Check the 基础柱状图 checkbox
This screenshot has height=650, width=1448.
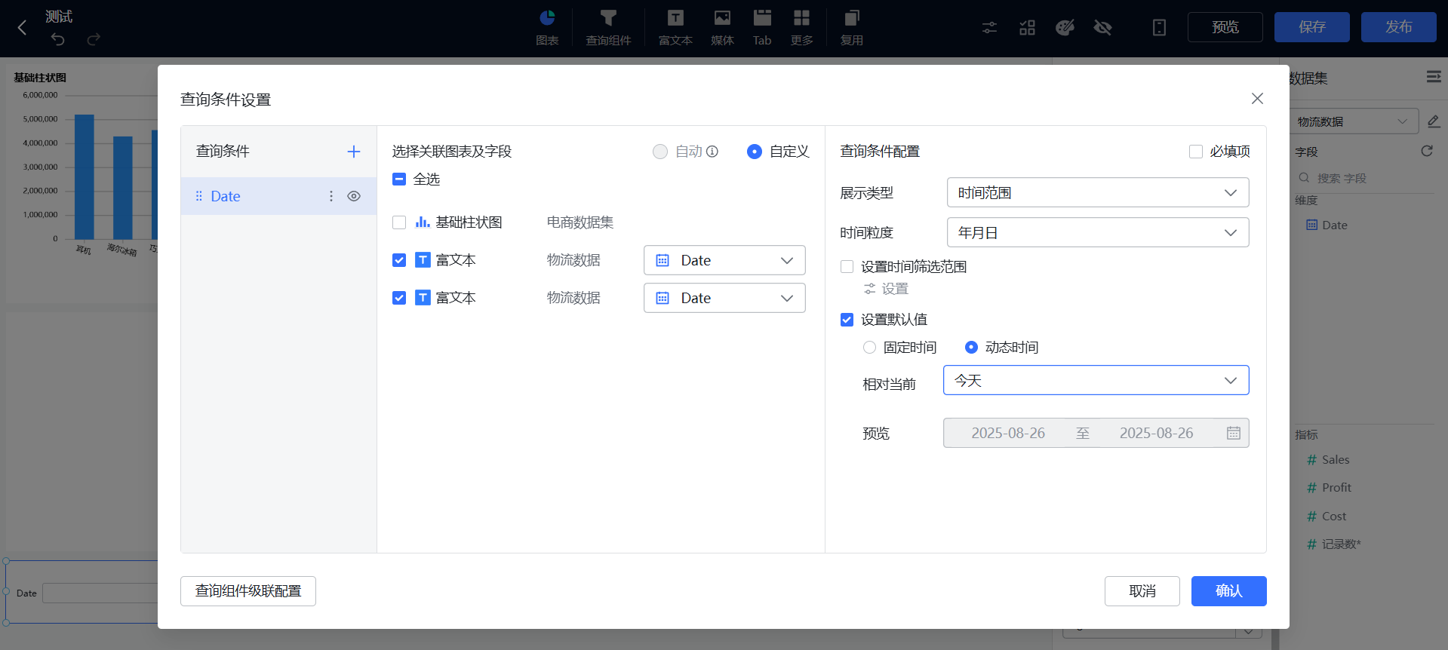399,222
